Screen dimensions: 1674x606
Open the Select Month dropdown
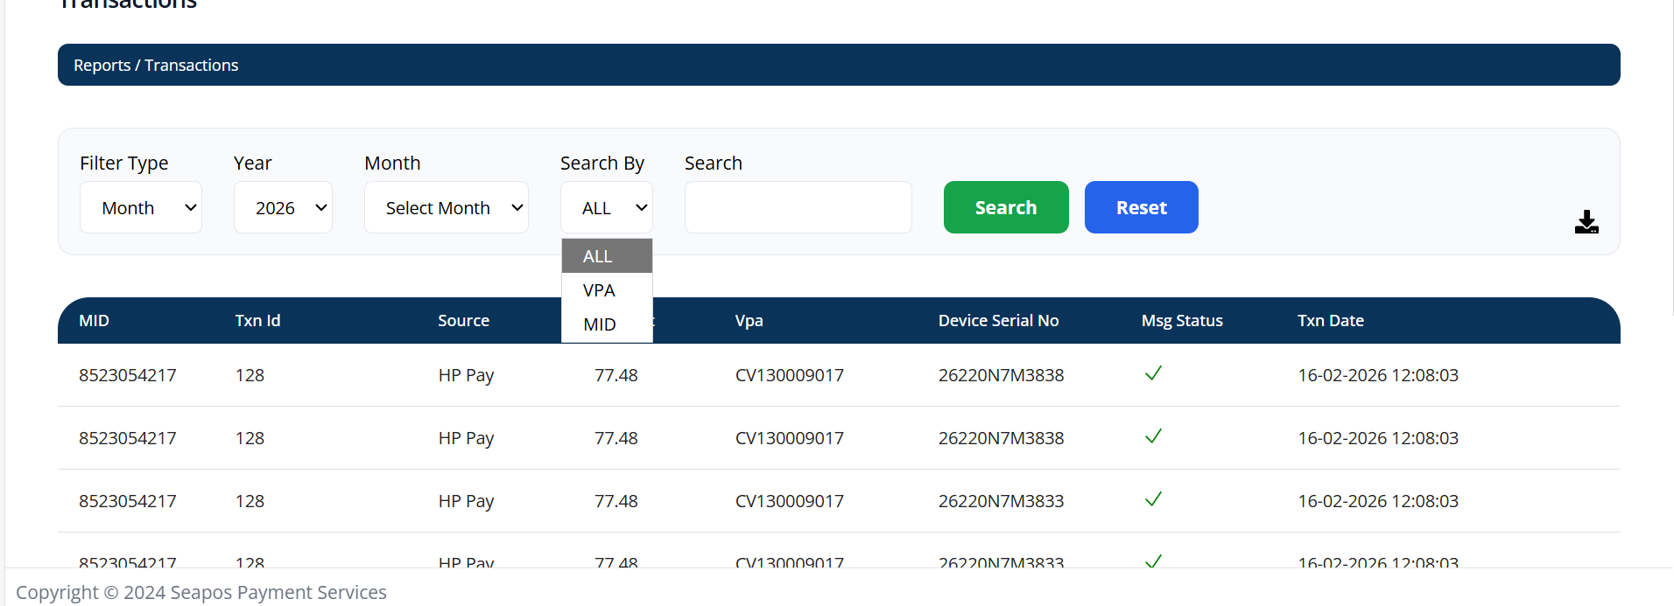(x=446, y=207)
